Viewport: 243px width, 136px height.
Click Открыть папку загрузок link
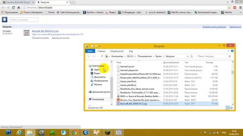214,27
